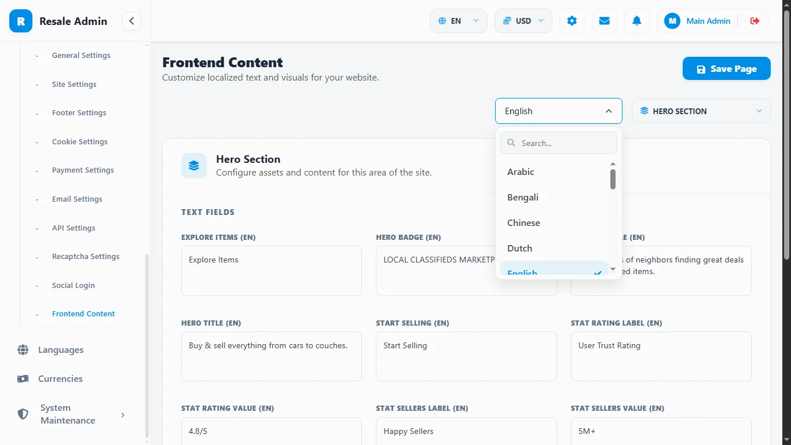The image size is (791, 445).
Task: Open General Settings in the sidebar
Action: tap(81, 56)
